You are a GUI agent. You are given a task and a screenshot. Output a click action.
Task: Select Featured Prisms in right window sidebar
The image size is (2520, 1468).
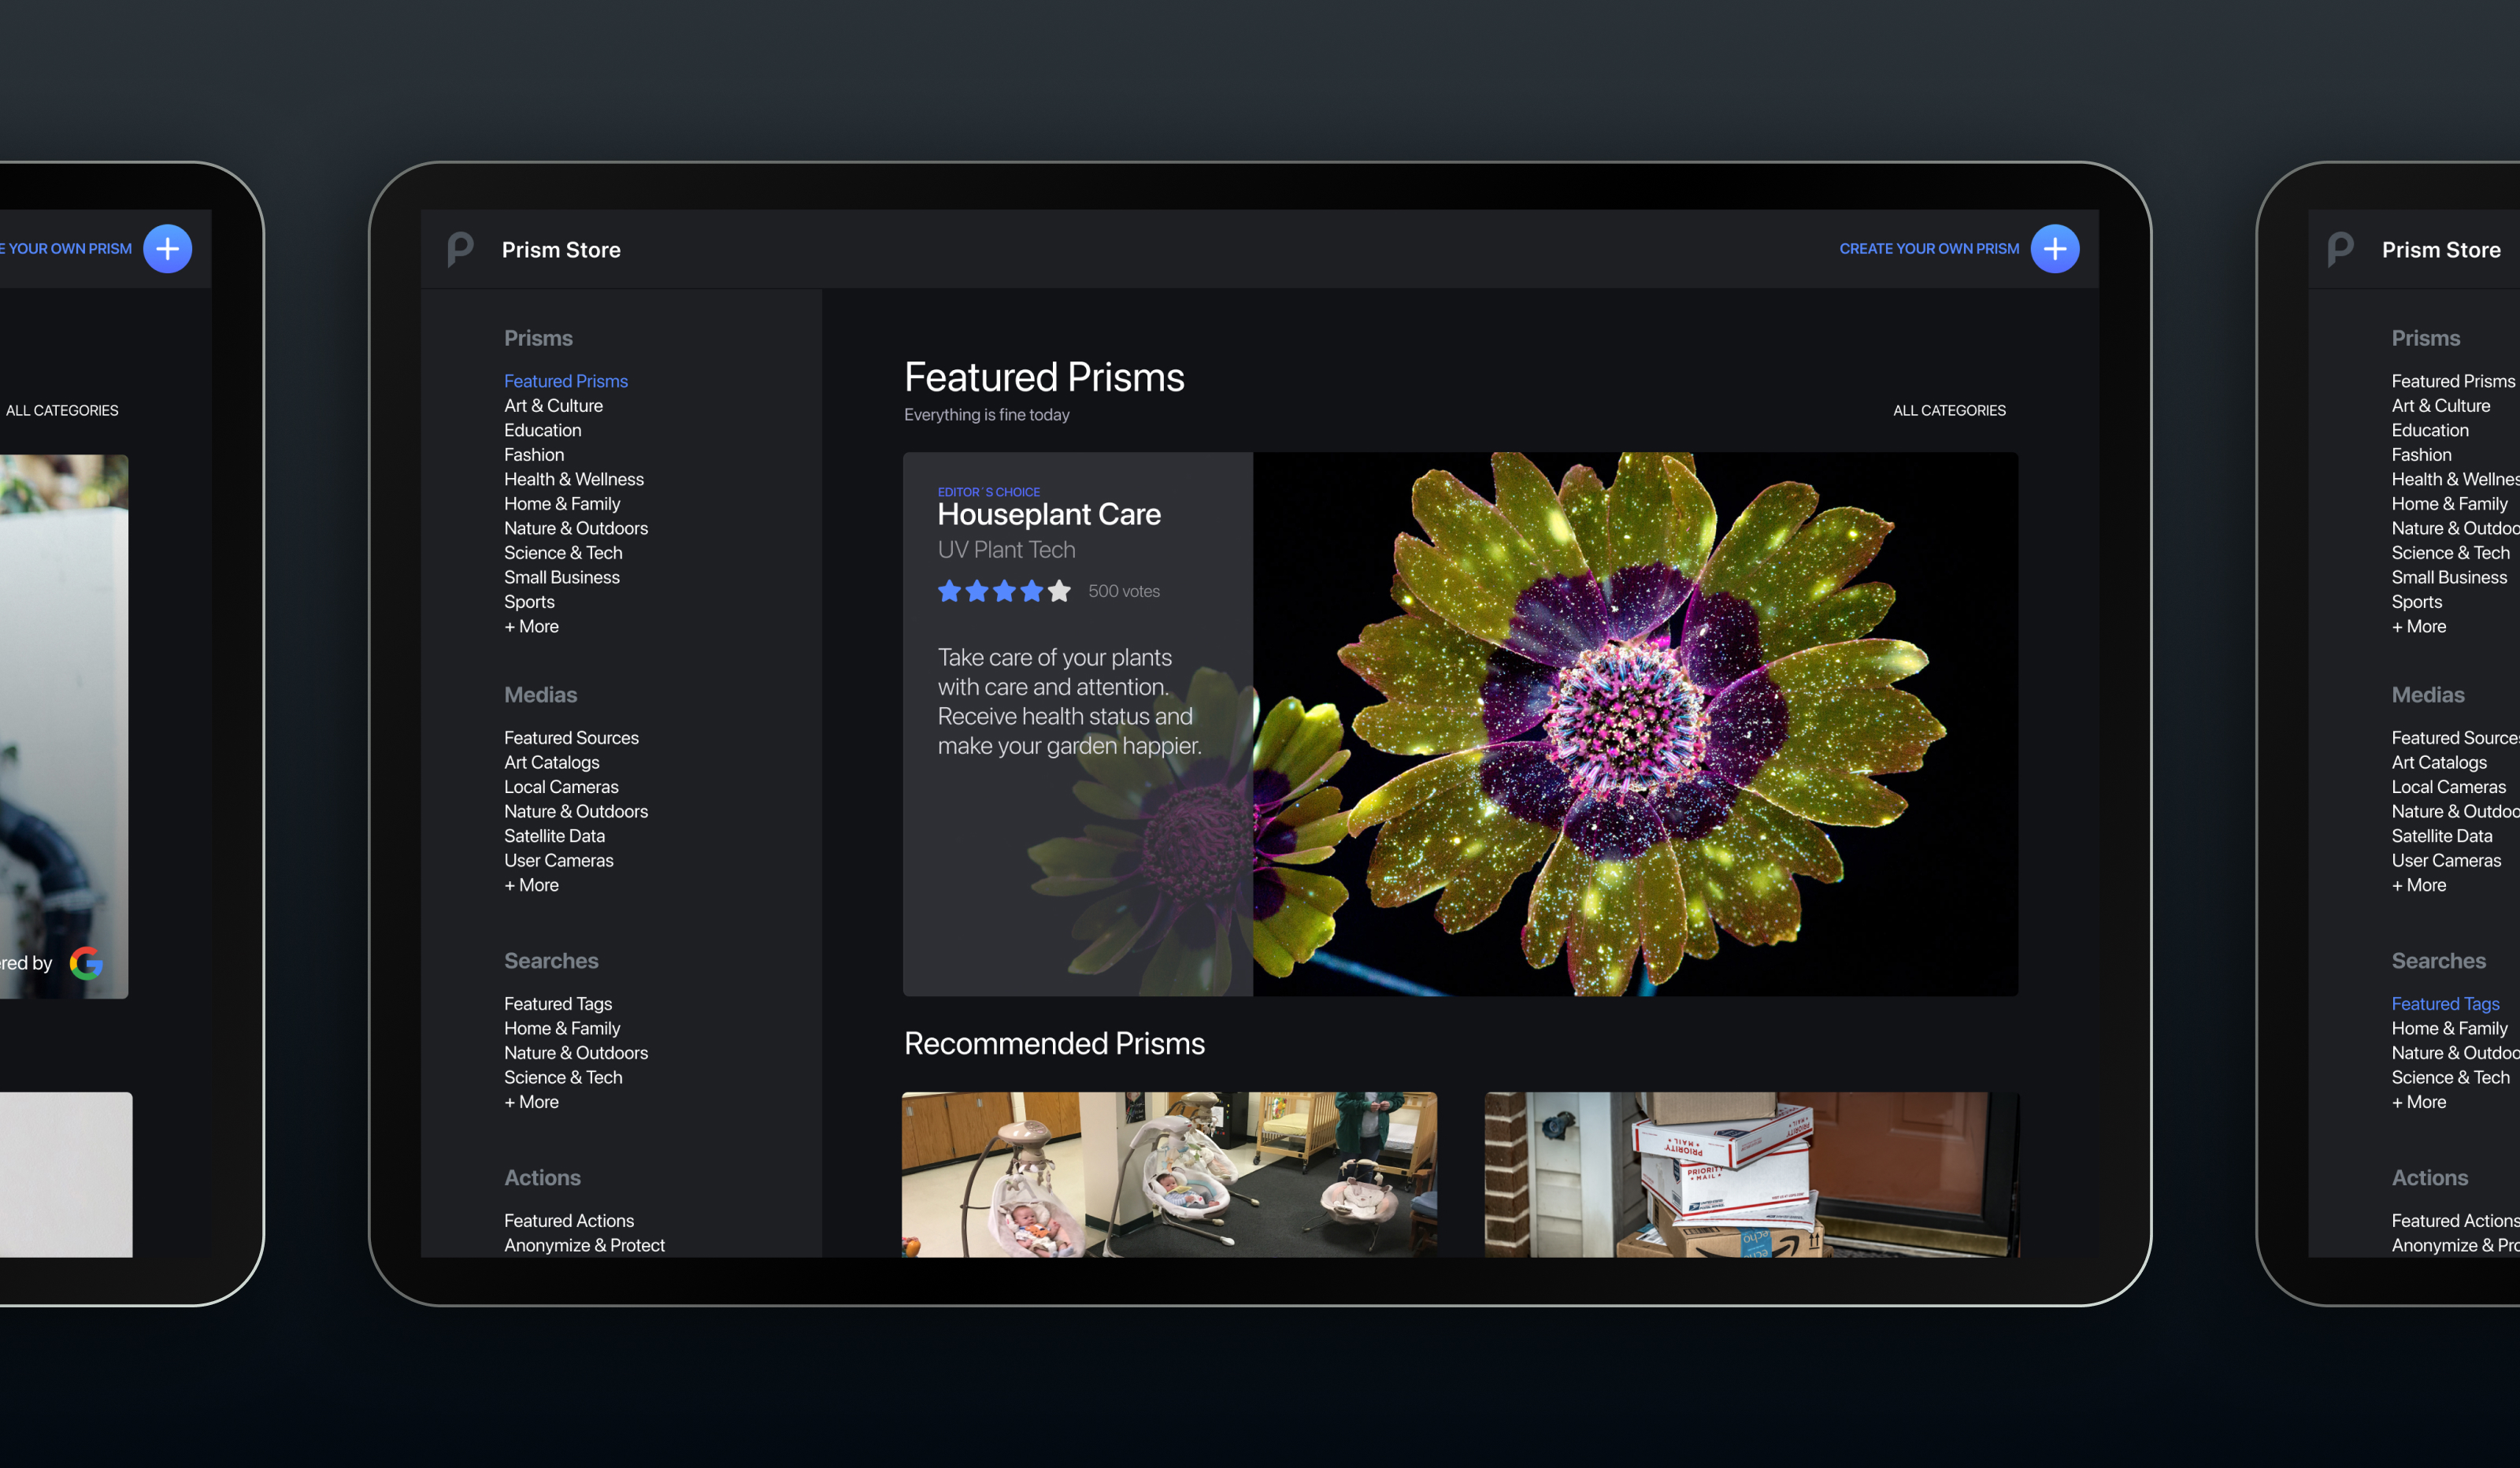[x=2453, y=381]
